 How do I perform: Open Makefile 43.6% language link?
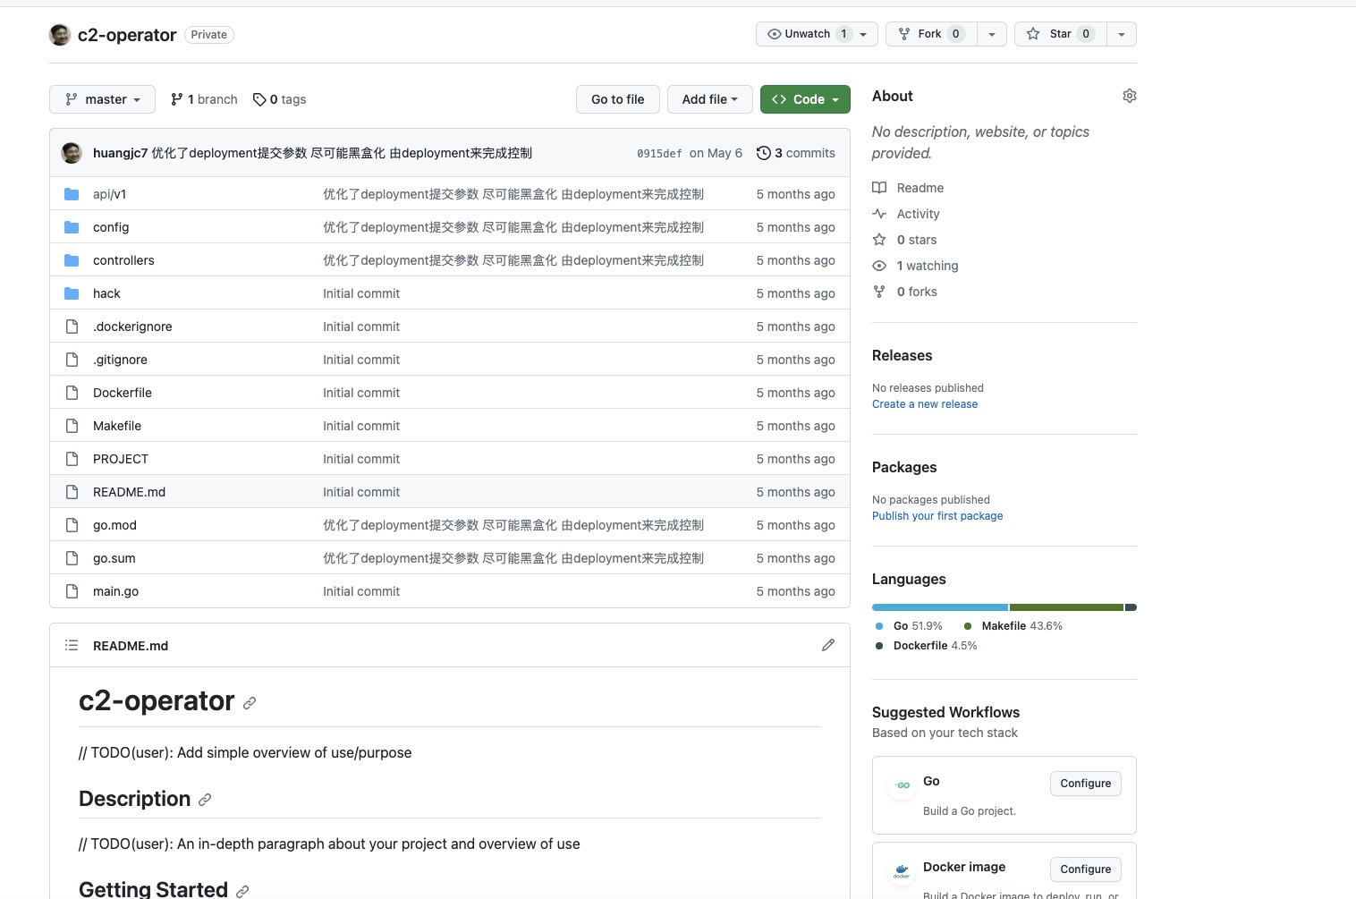coord(1013,626)
